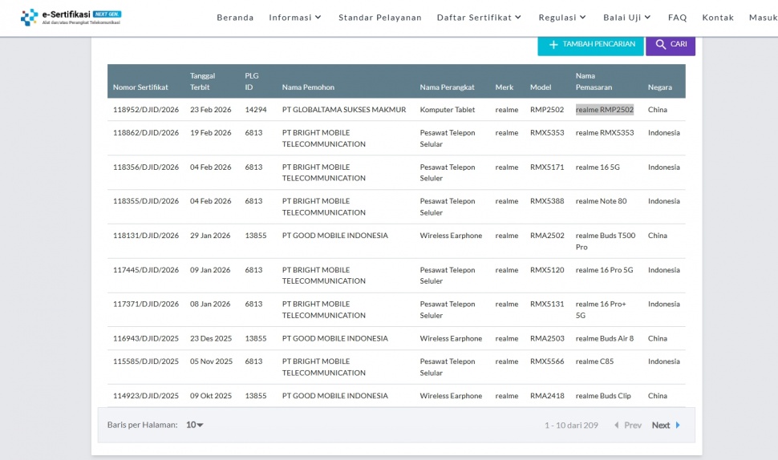Select the realme Buds Clip row
Image resolution: width=778 pixels, height=460 pixels.
point(603,396)
